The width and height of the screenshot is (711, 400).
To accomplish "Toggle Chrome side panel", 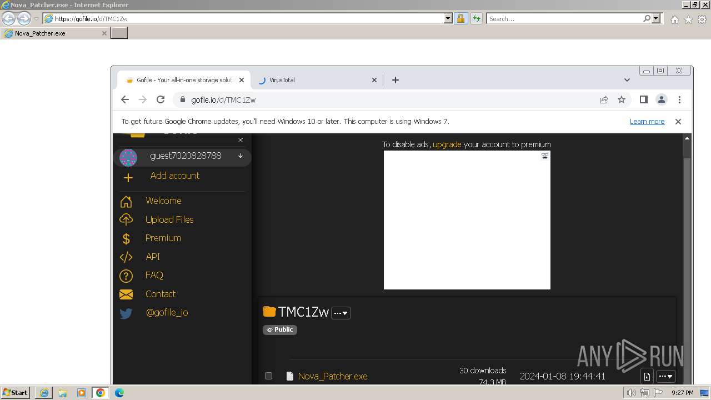I will [644, 99].
